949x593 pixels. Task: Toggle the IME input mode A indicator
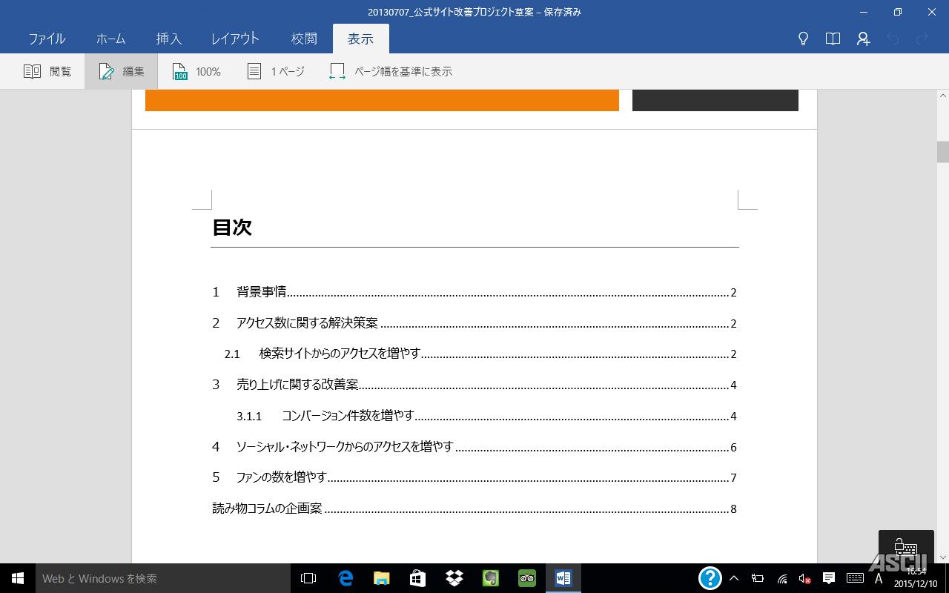879,578
